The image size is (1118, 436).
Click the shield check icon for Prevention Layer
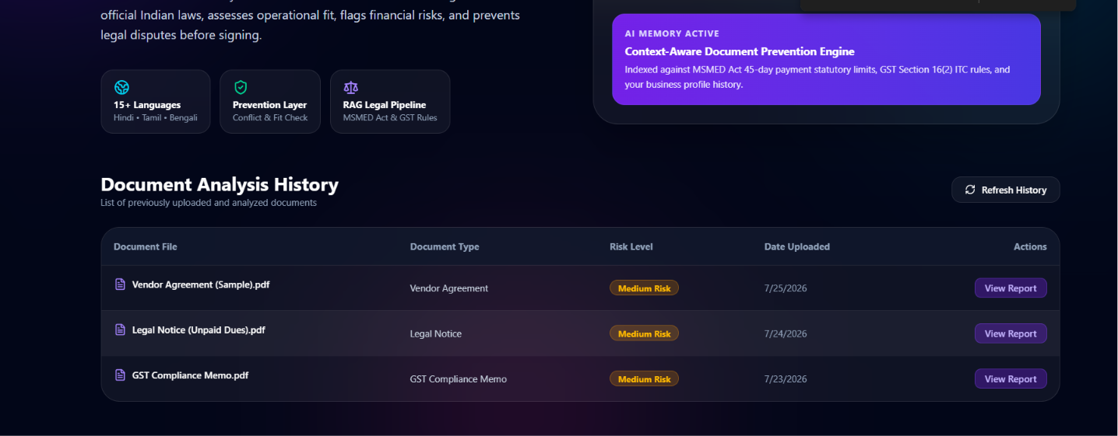click(241, 87)
